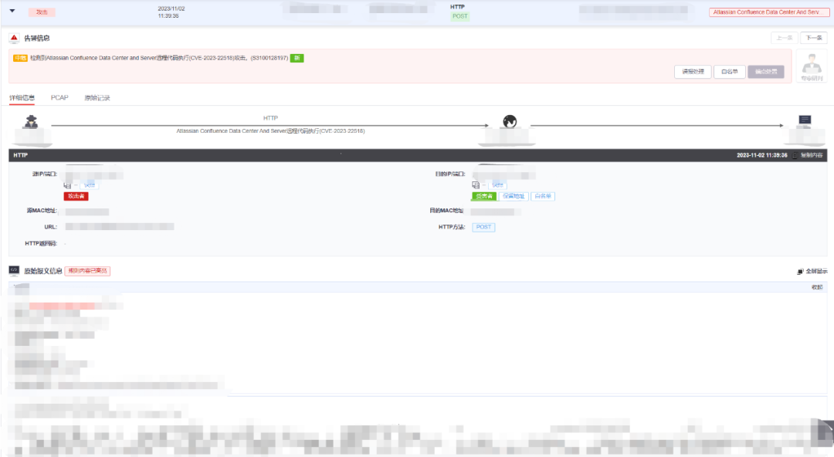Collapse raw packet section with 收起
Screen dimensions: 834x457
(817, 287)
